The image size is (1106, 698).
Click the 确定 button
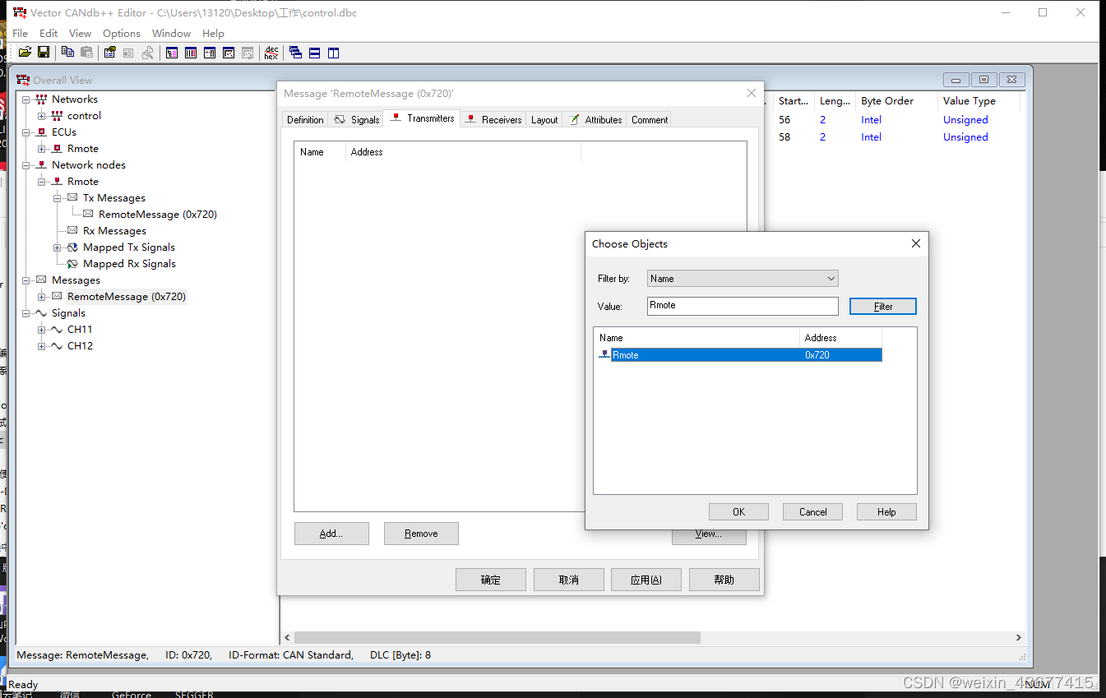pyautogui.click(x=491, y=580)
